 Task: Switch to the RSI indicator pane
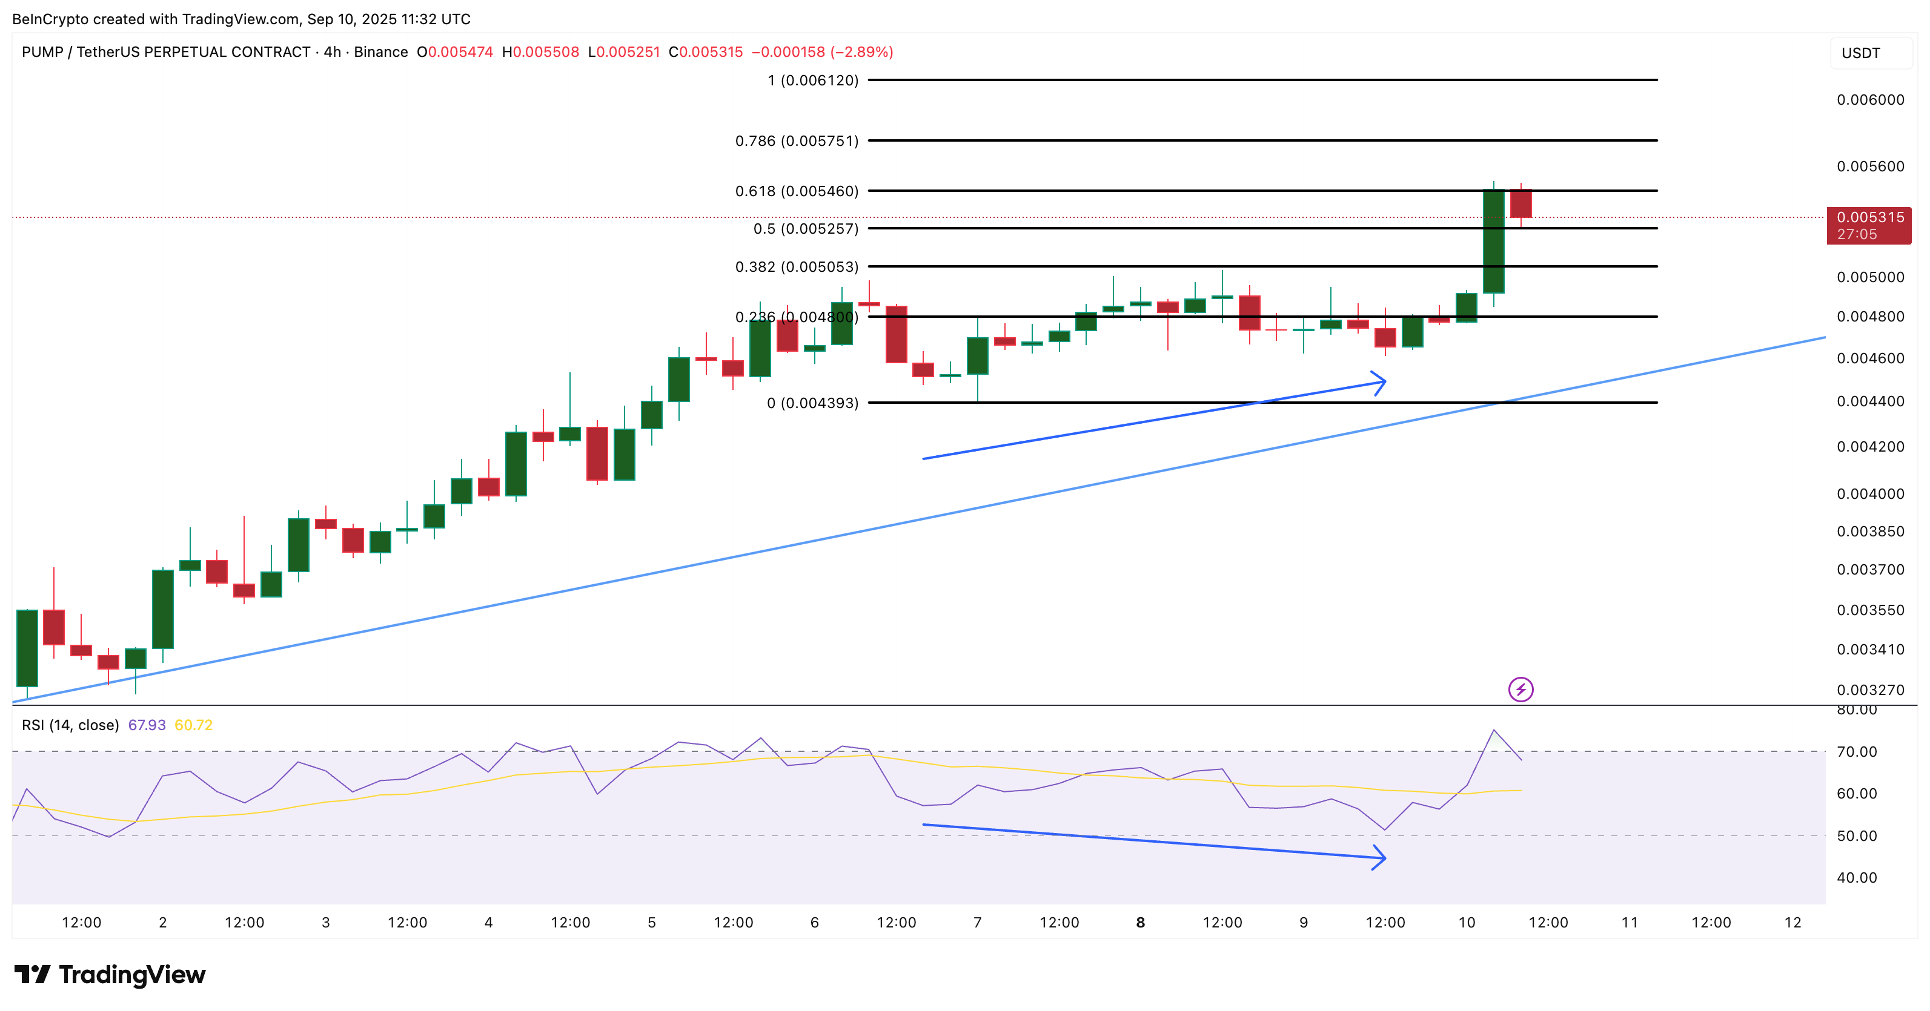[899, 824]
